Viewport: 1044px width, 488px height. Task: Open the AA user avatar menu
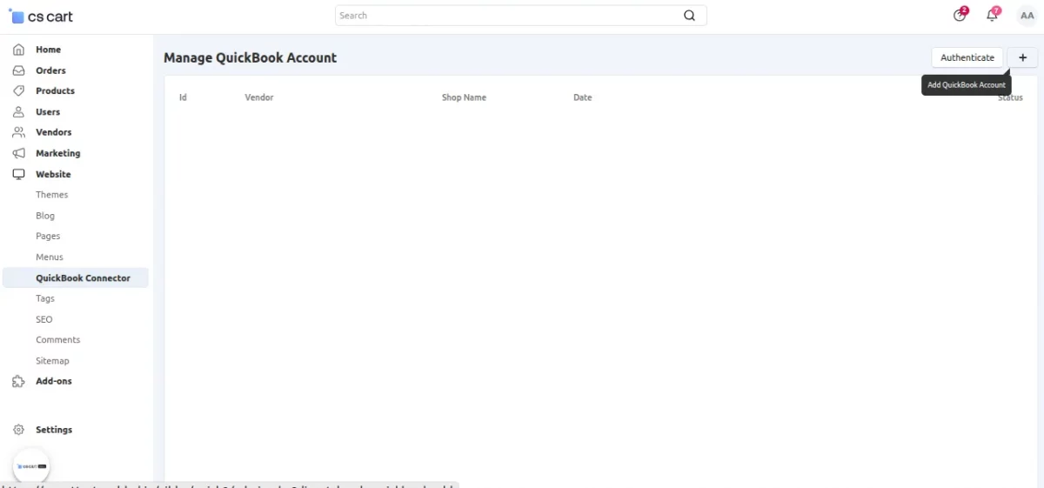1027,16
